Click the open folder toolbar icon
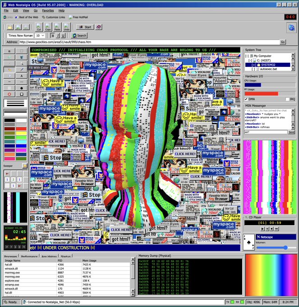This screenshot has width=299, height=307. coord(10,27)
